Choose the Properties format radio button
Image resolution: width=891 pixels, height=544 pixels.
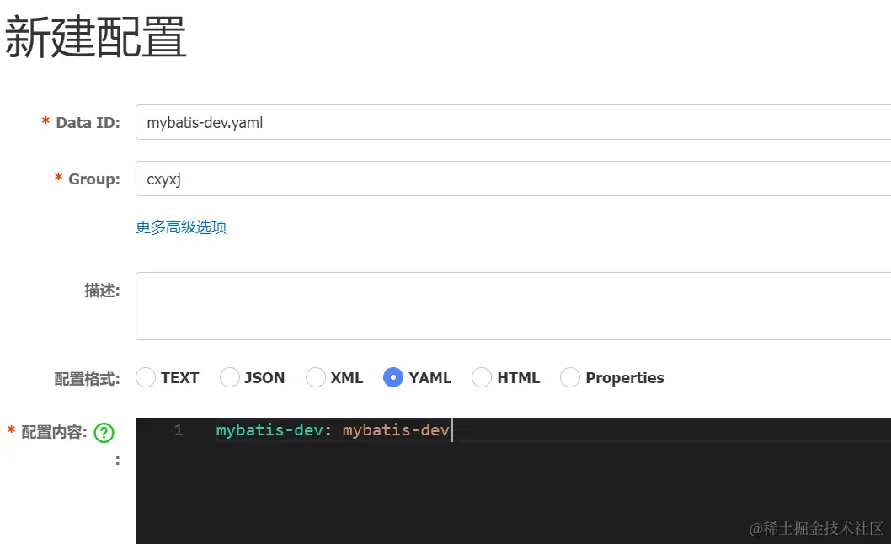point(570,377)
